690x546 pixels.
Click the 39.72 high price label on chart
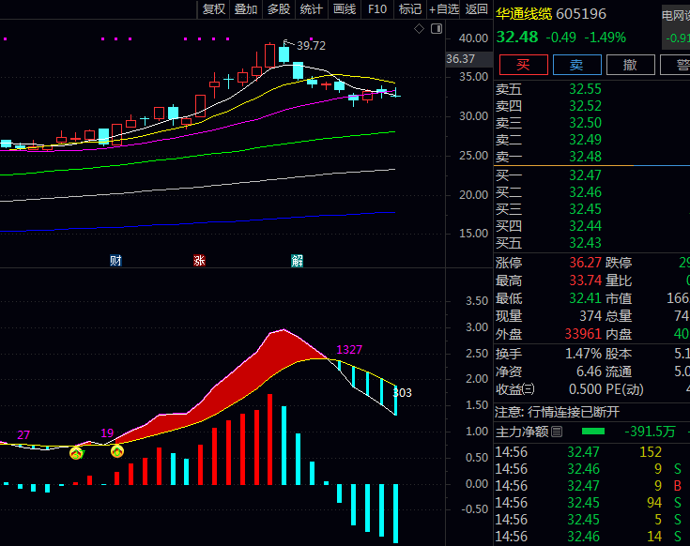tap(311, 46)
